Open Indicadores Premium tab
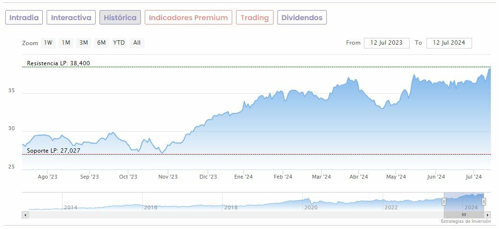This screenshot has width=499, height=229. click(188, 18)
